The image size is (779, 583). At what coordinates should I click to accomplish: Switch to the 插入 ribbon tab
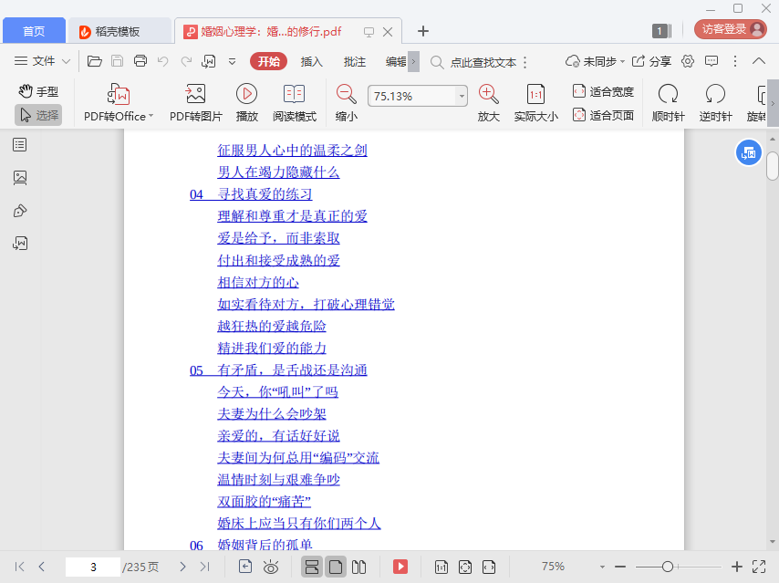click(x=311, y=62)
